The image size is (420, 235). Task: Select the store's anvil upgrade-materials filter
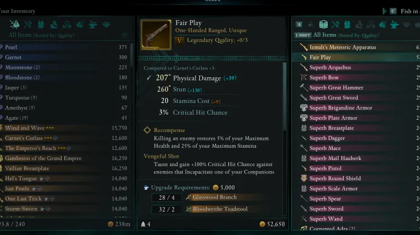(394, 25)
